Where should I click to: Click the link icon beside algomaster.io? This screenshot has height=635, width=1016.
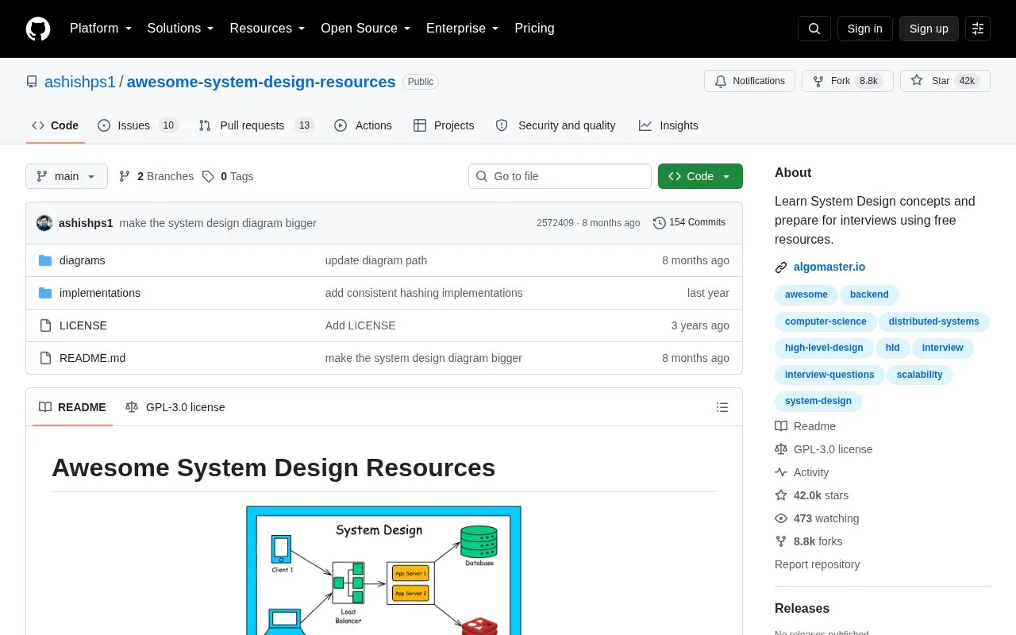[781, 267]
